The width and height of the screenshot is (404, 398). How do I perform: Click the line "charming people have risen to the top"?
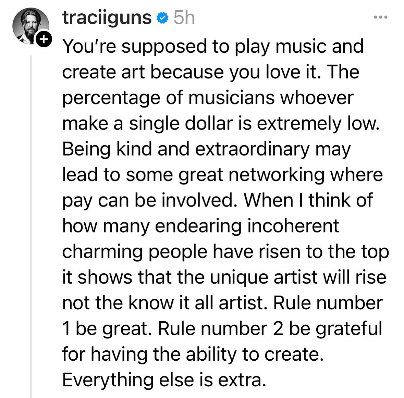click(x=225, y=252)
